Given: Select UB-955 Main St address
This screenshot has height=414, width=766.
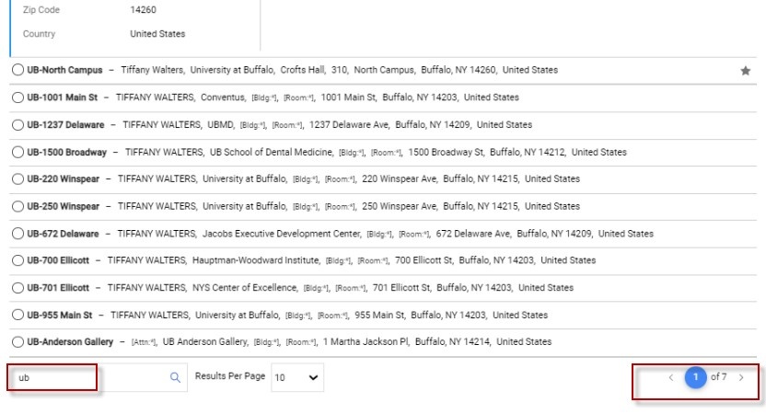Looking at the screenshot, I should point(18,315).
